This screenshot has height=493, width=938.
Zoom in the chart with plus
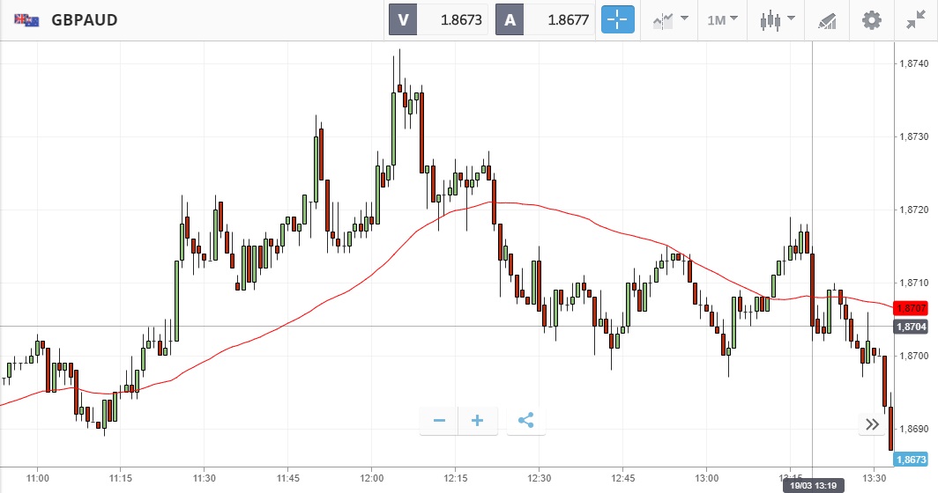tap(478, 421)
